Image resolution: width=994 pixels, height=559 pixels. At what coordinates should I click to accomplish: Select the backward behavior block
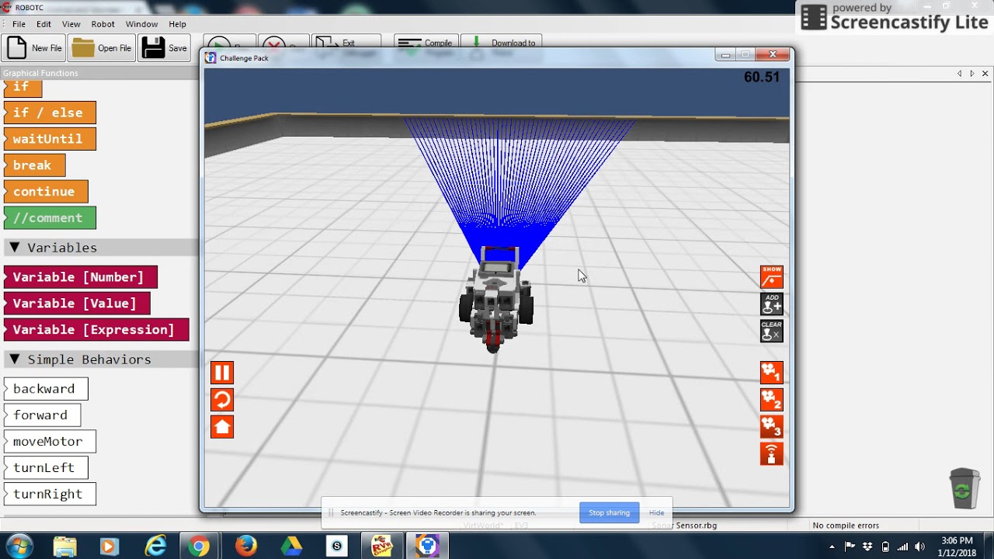tap(46, 389)
